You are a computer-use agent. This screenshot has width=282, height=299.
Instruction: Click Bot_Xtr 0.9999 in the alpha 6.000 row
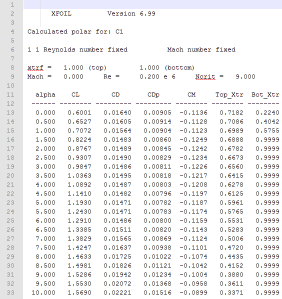coord(267,220)
